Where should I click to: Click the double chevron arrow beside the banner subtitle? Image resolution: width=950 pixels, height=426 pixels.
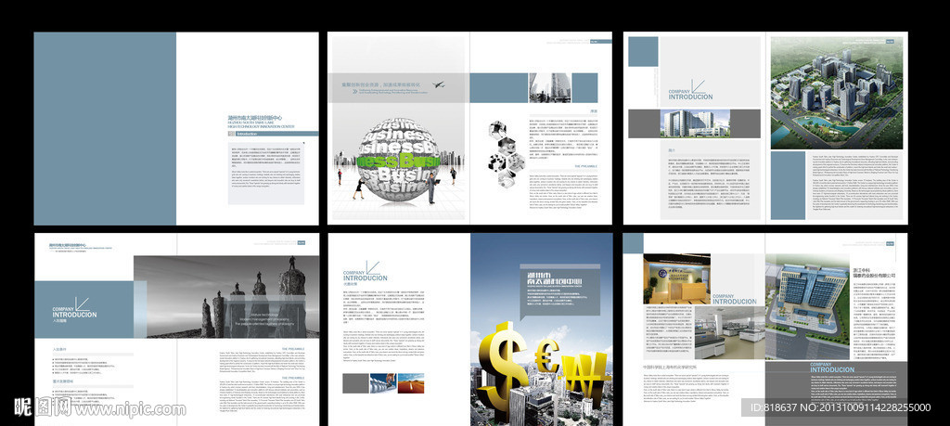(x=354, y=92)
